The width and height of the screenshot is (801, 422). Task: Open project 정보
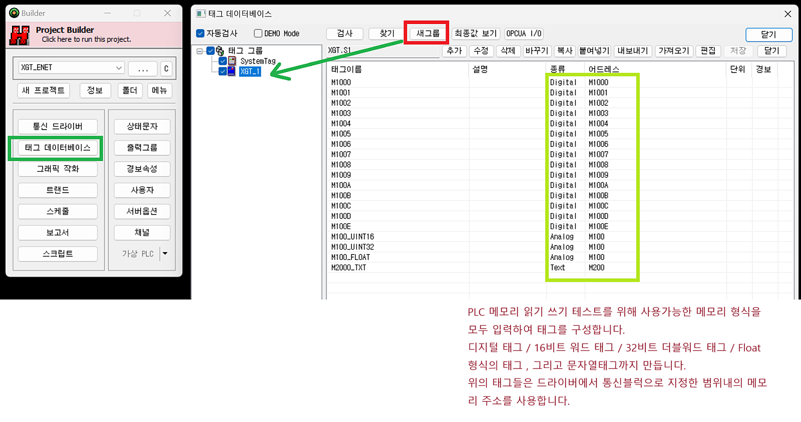tap(95, 90)
